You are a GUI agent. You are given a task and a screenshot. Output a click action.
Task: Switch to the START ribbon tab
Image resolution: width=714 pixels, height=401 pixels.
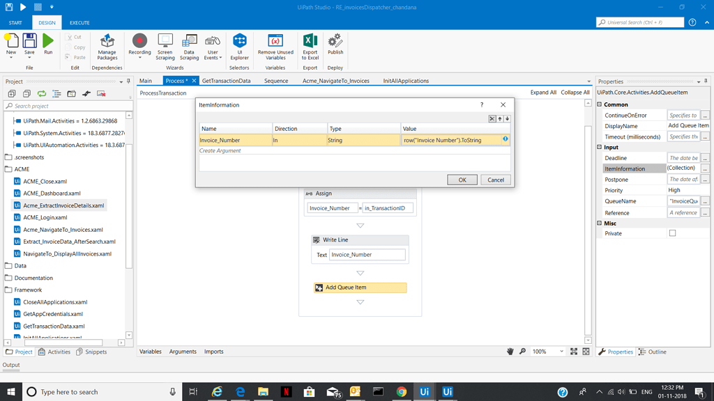click(x=15, y=22)
